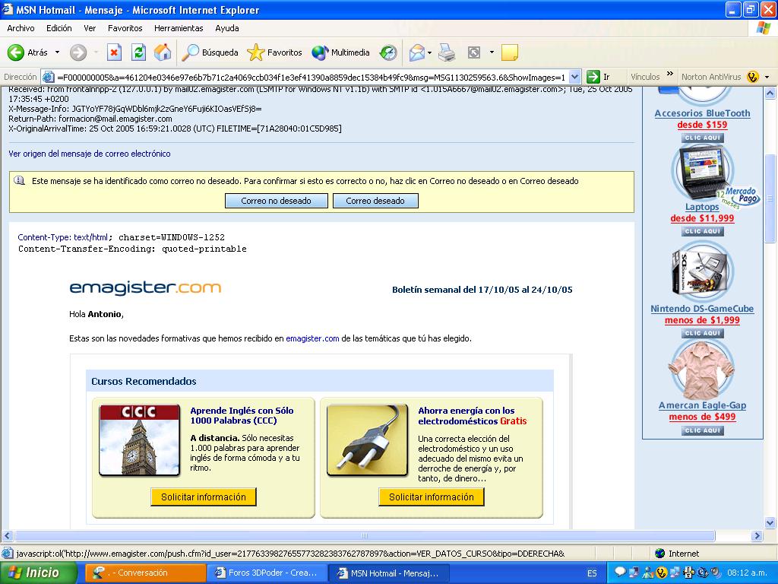Expand the address bar URL dropdown
Viewport: 778px width, 584px height.
[x=574, y=77]
